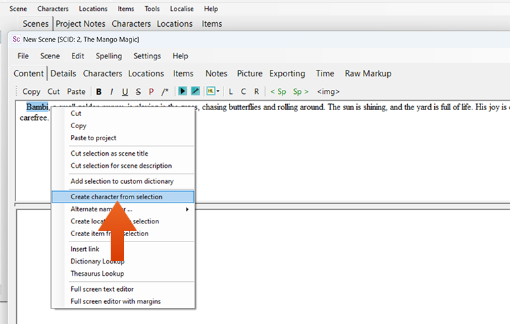Click toolbar Cut button
The image size is (510, 324).
[54, 92]
